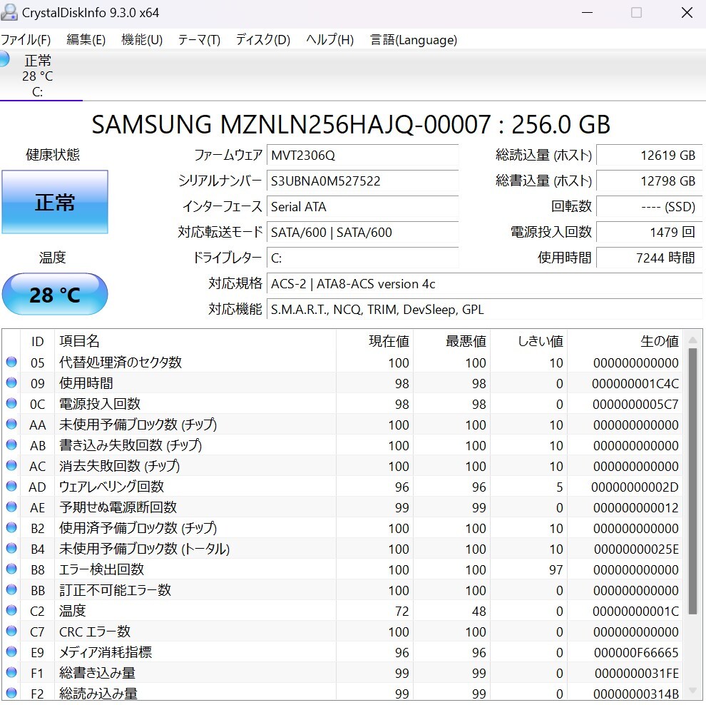Viewport: 706px width, 705px height.
Task: Click status dot for B8 エラー検出回数
Action: tap(11, 569)
